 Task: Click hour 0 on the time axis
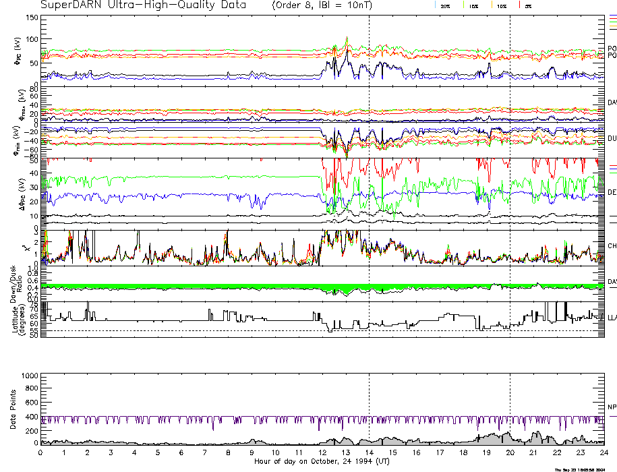pos(41,454)
